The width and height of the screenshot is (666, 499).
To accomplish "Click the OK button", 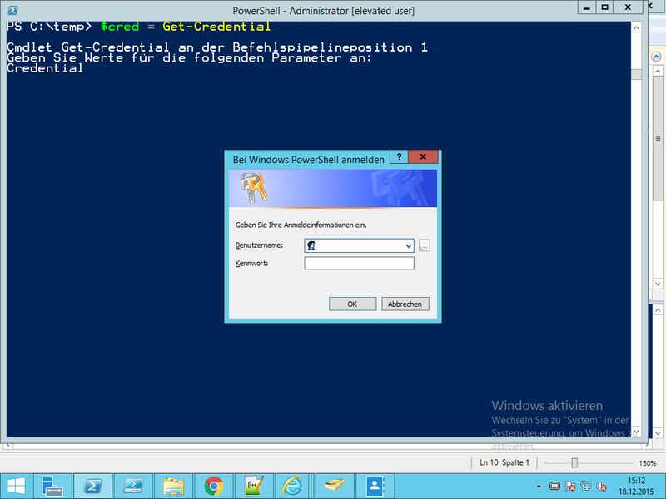I will pyautogui.click(x=352, y=304).
